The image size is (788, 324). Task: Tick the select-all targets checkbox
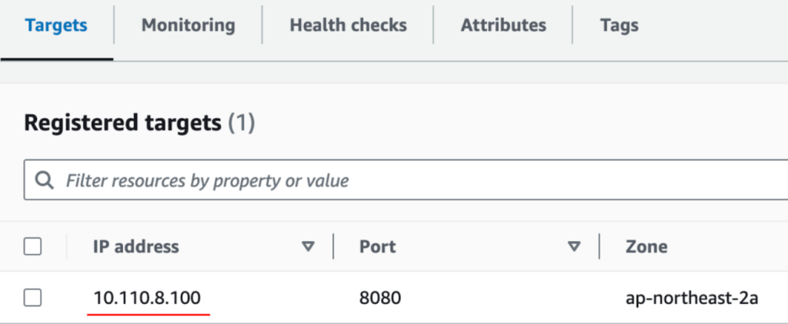coord(32,246)
